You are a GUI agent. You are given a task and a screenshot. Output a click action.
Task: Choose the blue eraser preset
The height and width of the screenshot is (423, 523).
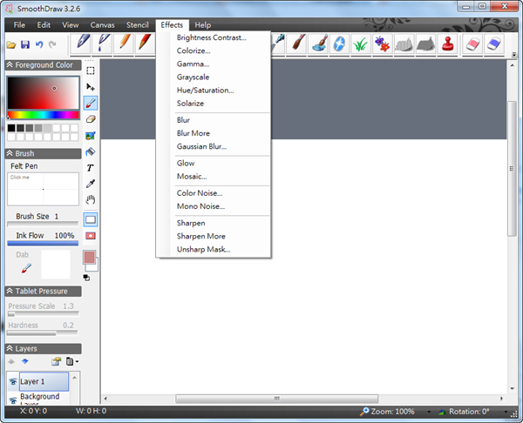(x=493, y=44)
